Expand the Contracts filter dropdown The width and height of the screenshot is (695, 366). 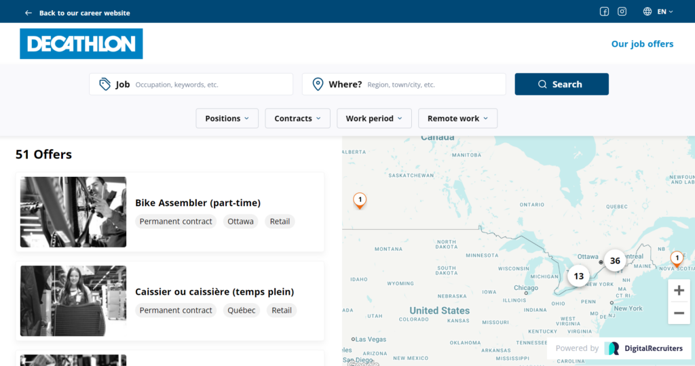pos(297,119)
